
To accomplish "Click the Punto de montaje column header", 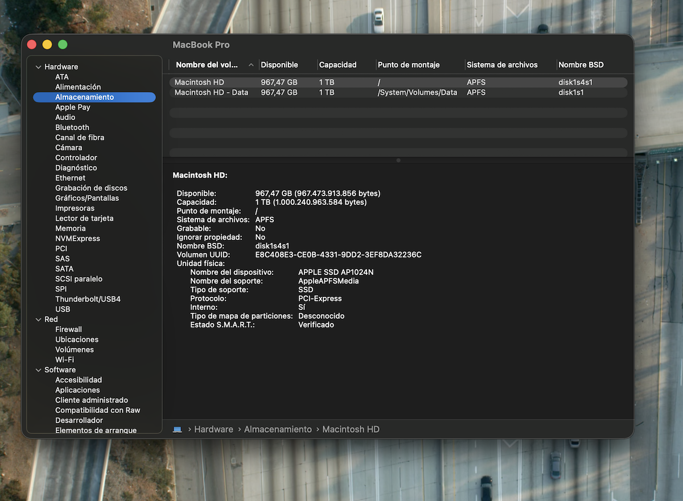I will (x=409, y=65).
